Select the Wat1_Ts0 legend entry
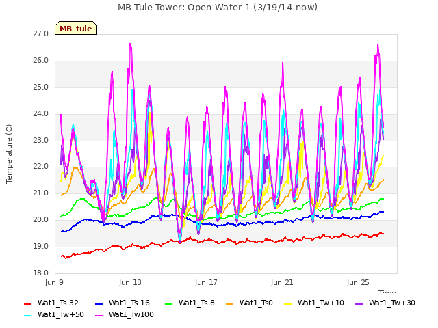This screenshot has width=438, height=328. pos(249,303)
